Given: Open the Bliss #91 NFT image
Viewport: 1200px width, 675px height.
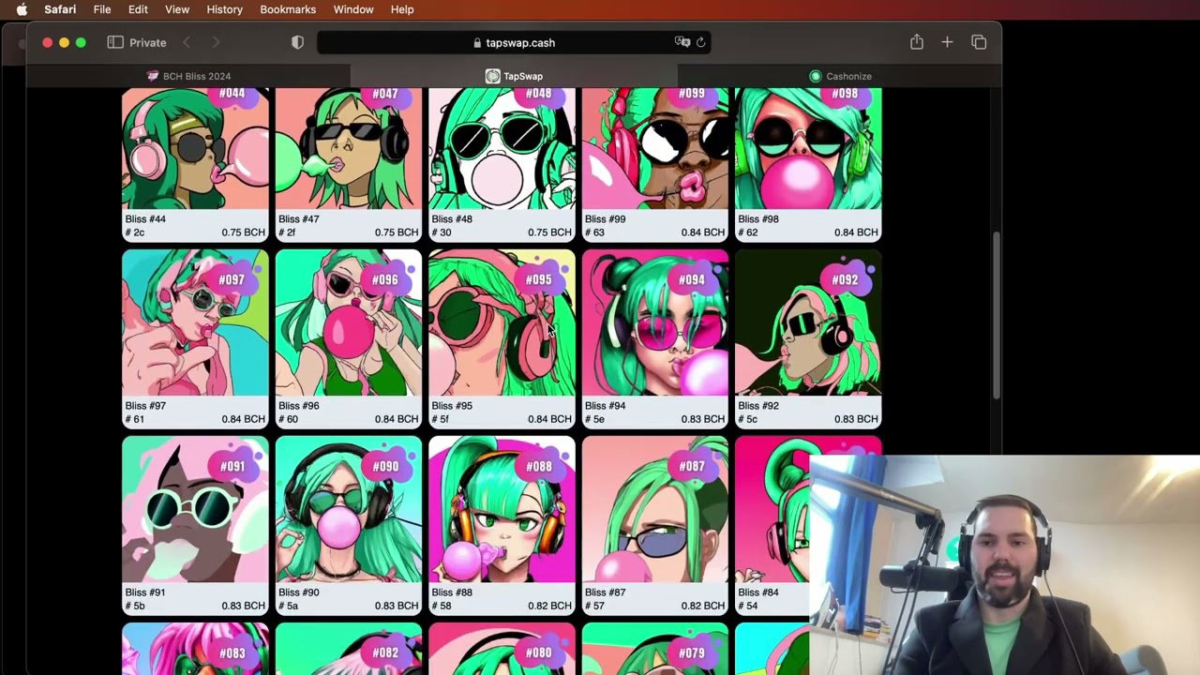Looking at the screenshot, I should 195,509.
